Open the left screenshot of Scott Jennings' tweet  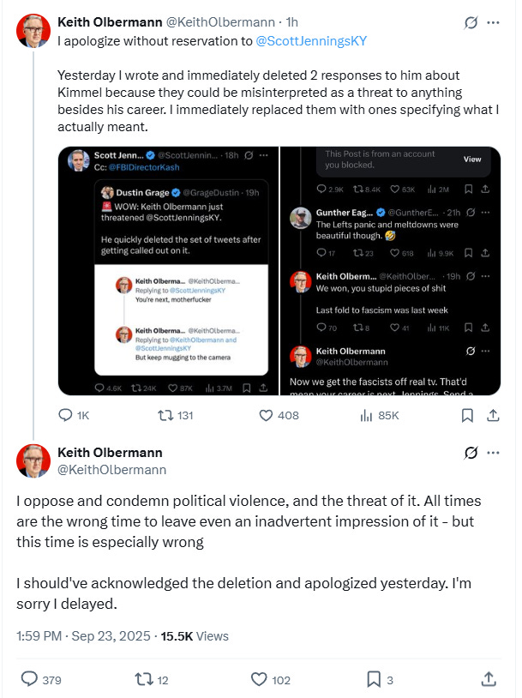pos(168,270)
